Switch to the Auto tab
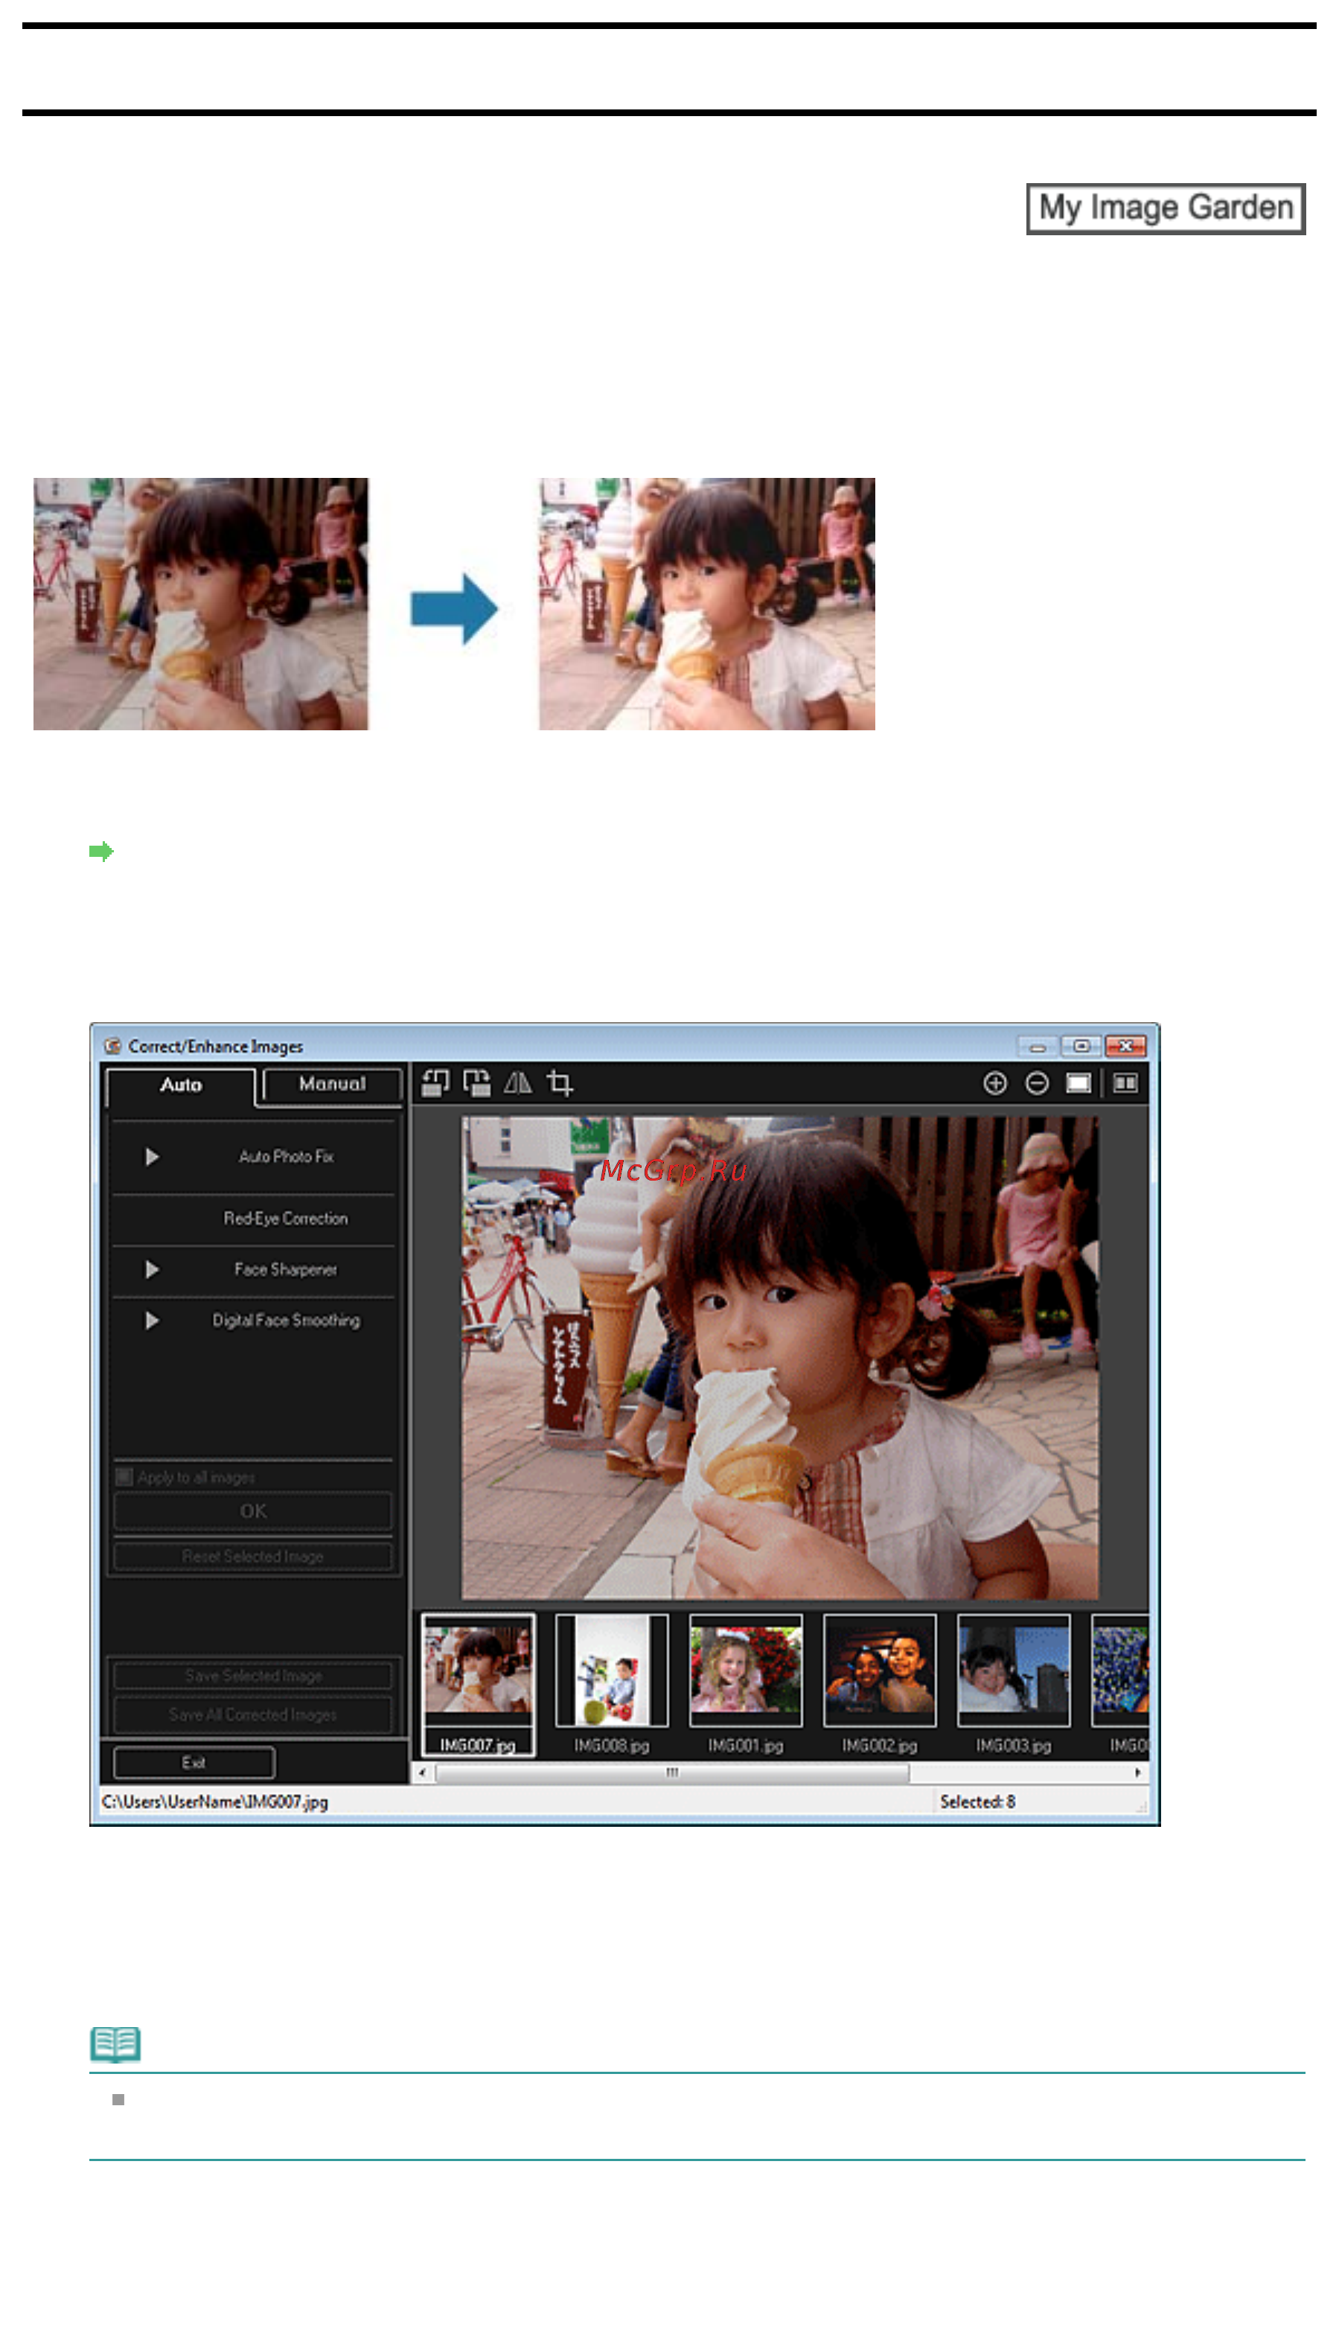The height and width of the screenshot is (2339, 1339). tap(180, 1085)
